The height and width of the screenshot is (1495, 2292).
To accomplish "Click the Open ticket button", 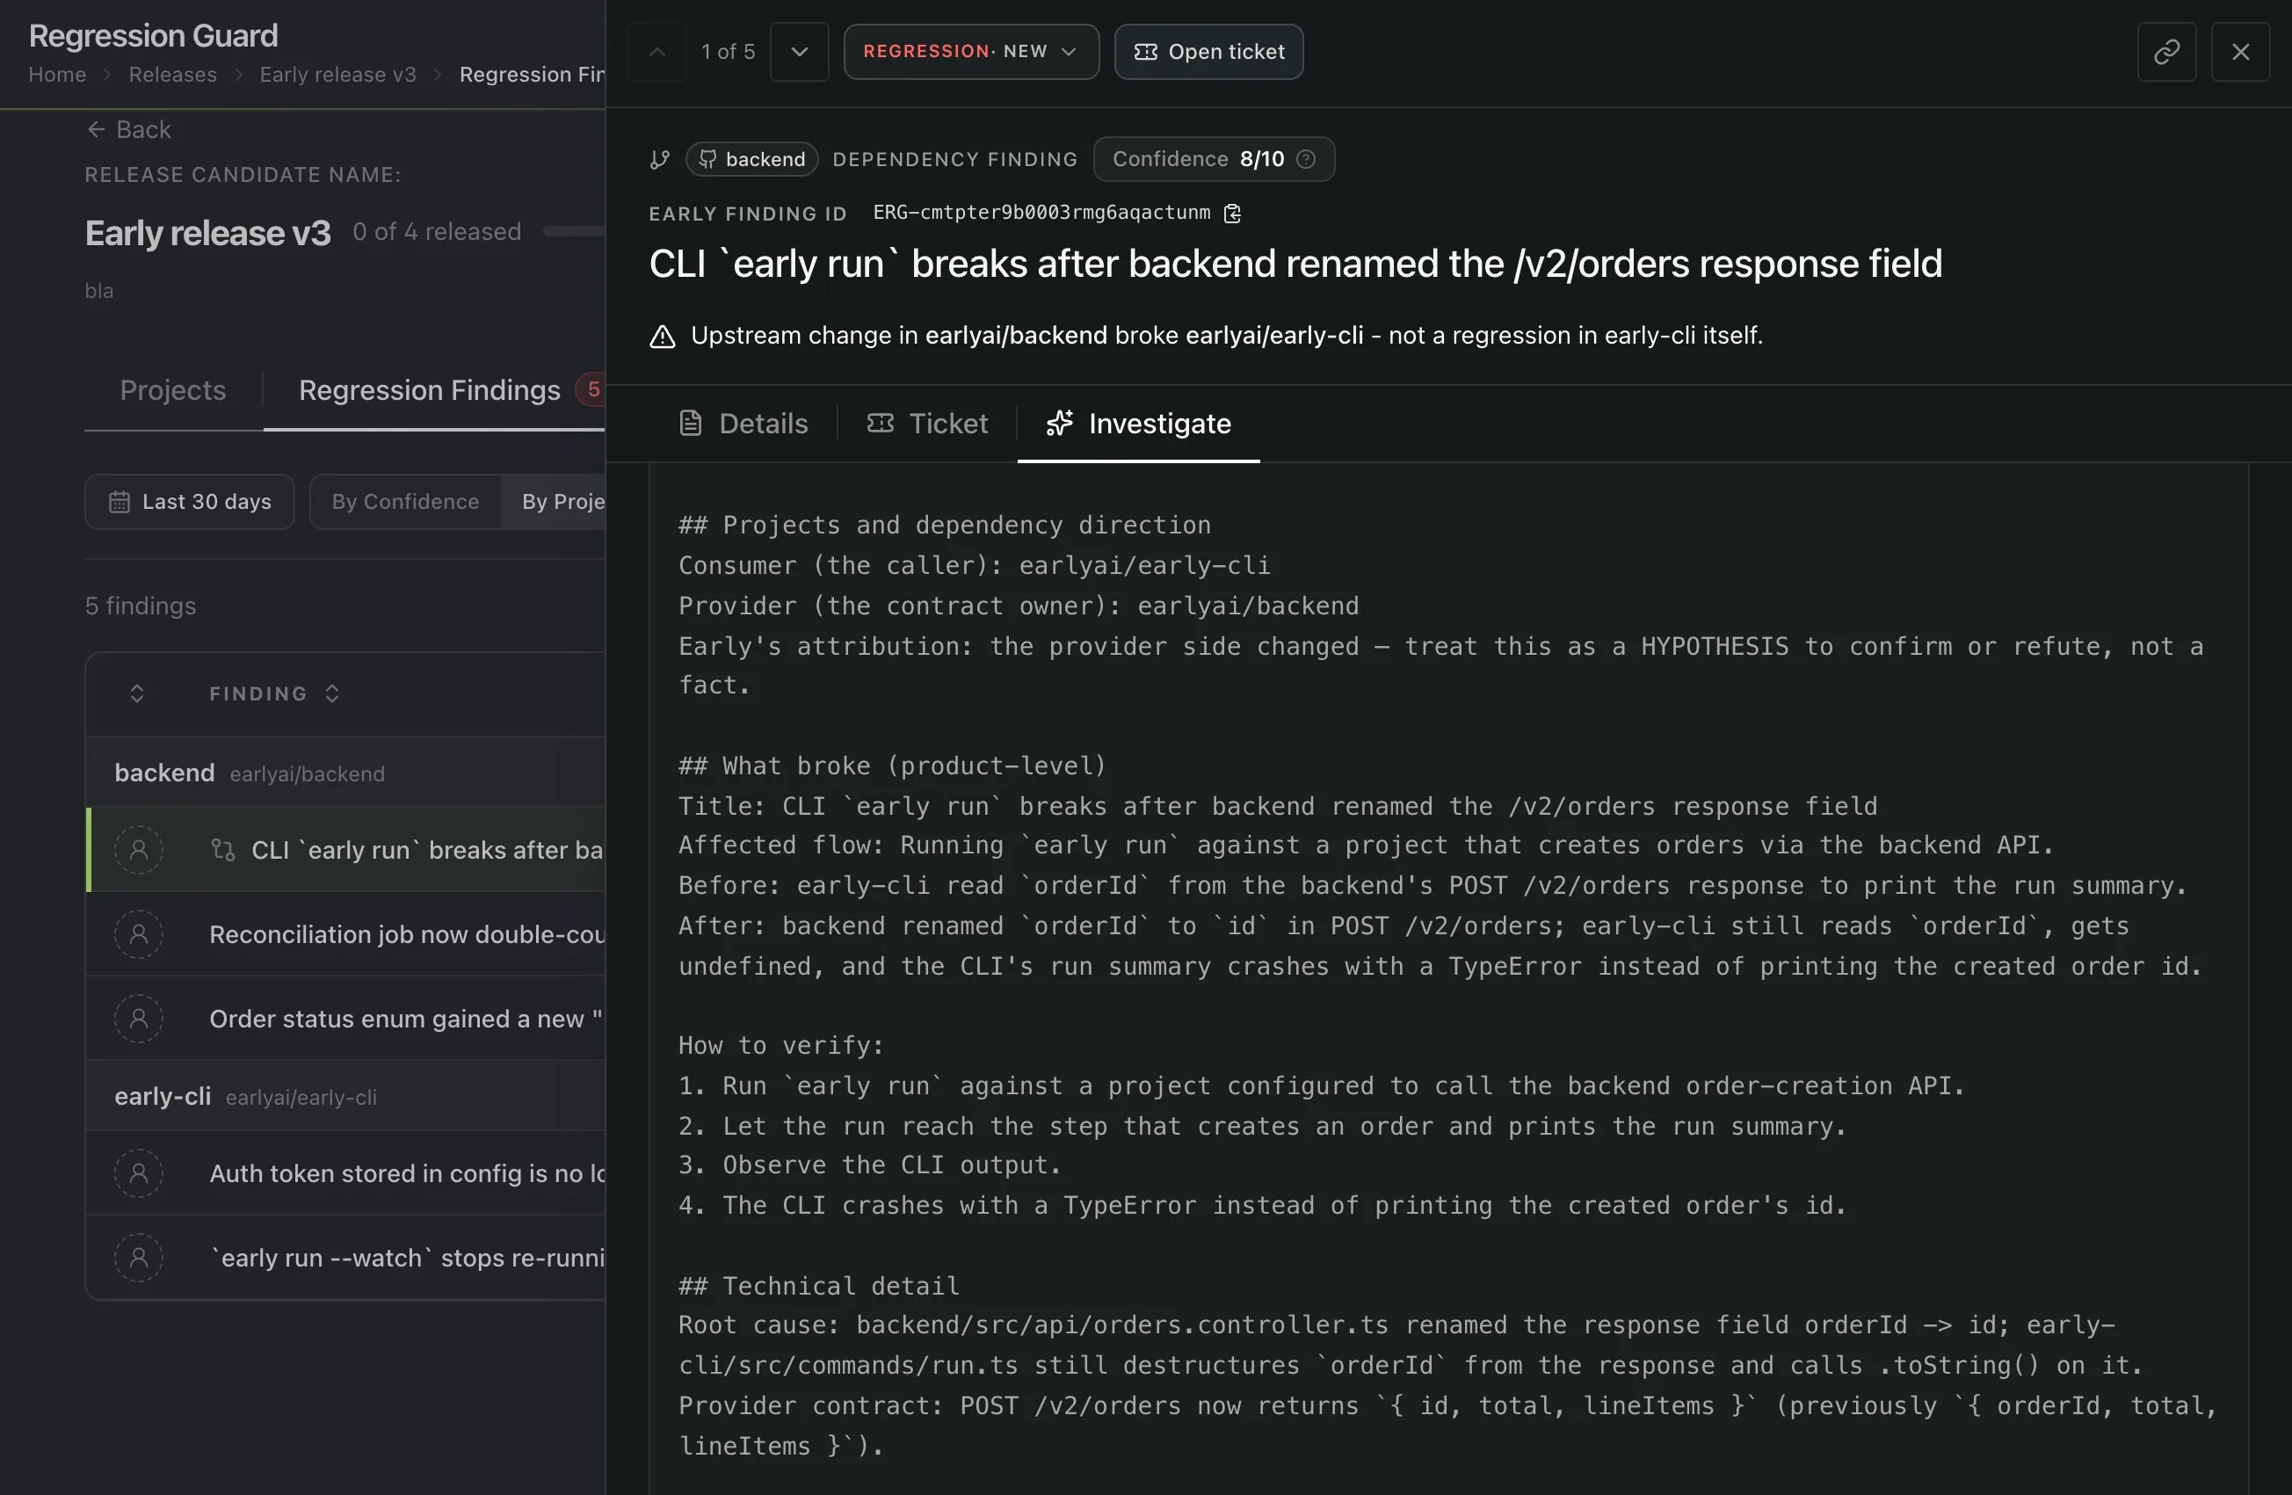I will coord(1208,51).
